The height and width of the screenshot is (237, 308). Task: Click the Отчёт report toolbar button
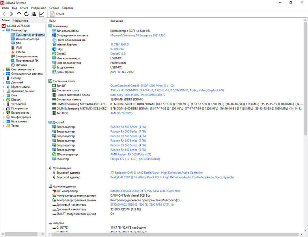tap(57, 14)
